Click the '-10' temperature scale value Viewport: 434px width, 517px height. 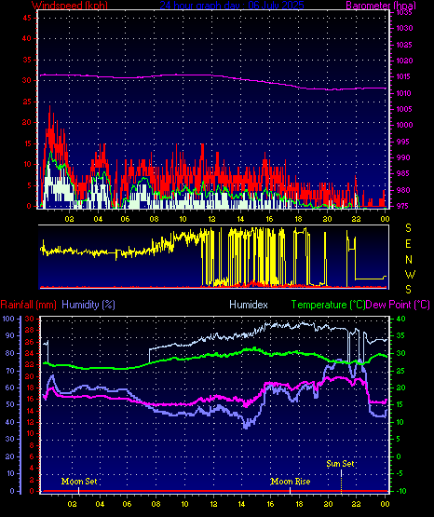(401, 491)
